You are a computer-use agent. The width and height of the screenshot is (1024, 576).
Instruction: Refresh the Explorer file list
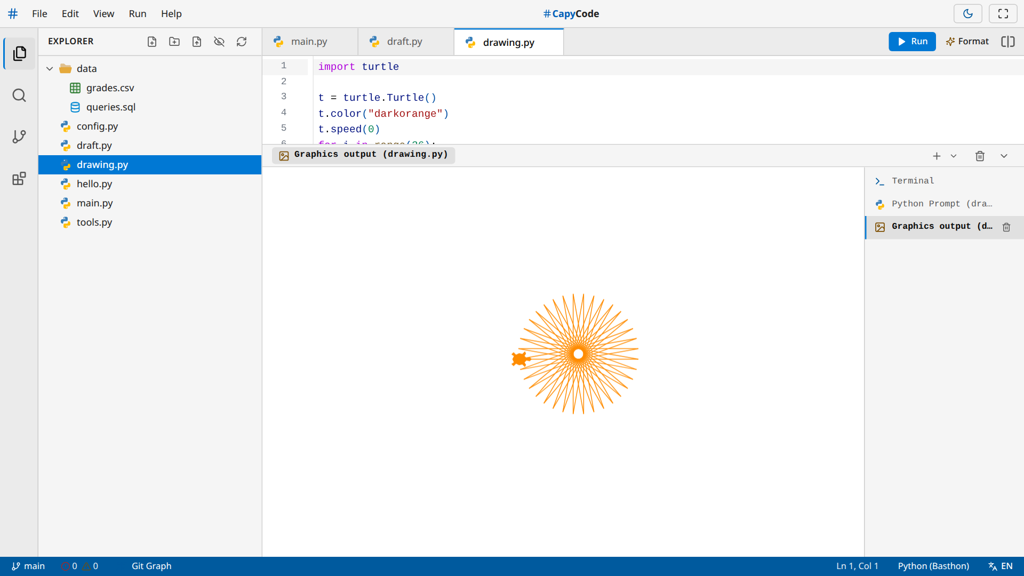pyautogui.click(x=242, y=42)
